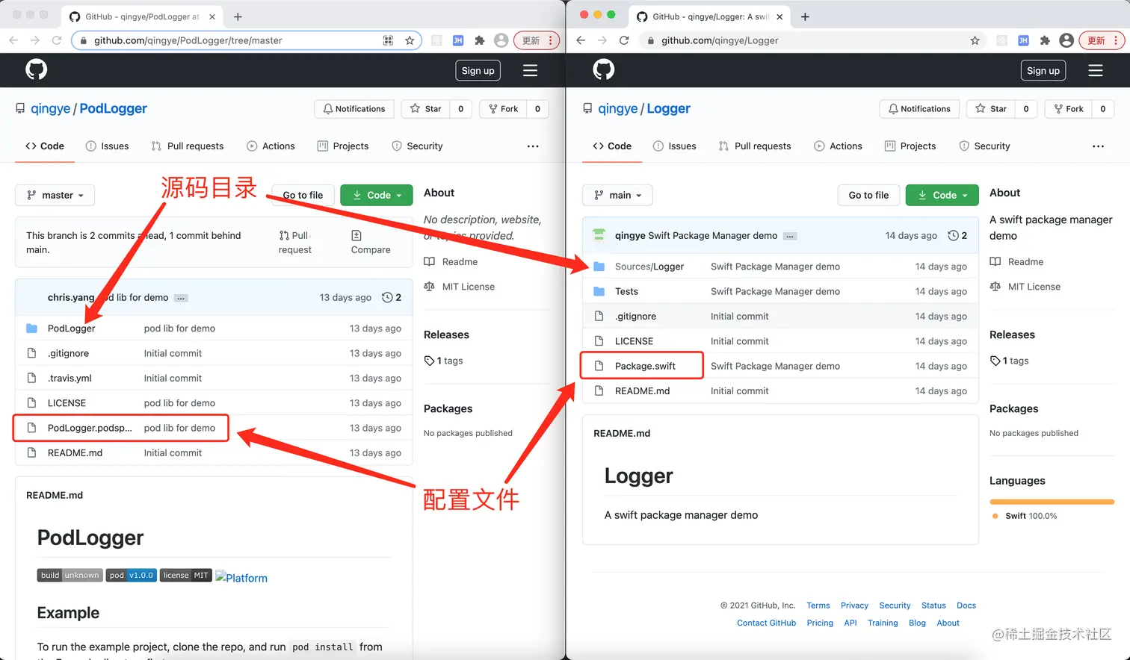This screenshot has height=660, width=1130.
Task: Click PodLogger folder icon in file list
Action: [x=31, y=329]
